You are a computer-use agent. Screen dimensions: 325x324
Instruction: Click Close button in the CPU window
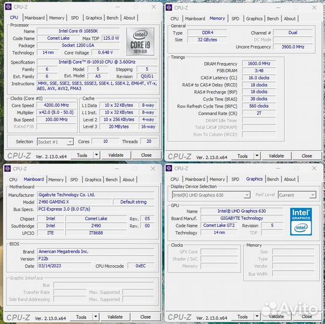click(146, 155)
